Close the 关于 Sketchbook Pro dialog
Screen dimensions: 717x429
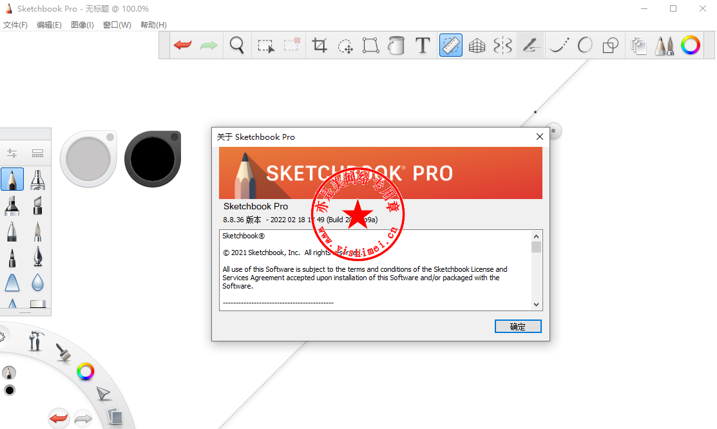point(540,137)
